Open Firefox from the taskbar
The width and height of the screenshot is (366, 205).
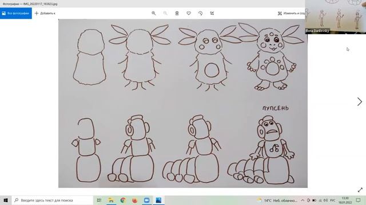(135, 200)
